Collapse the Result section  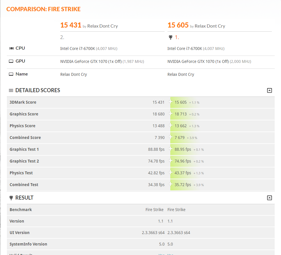[269, 198]
